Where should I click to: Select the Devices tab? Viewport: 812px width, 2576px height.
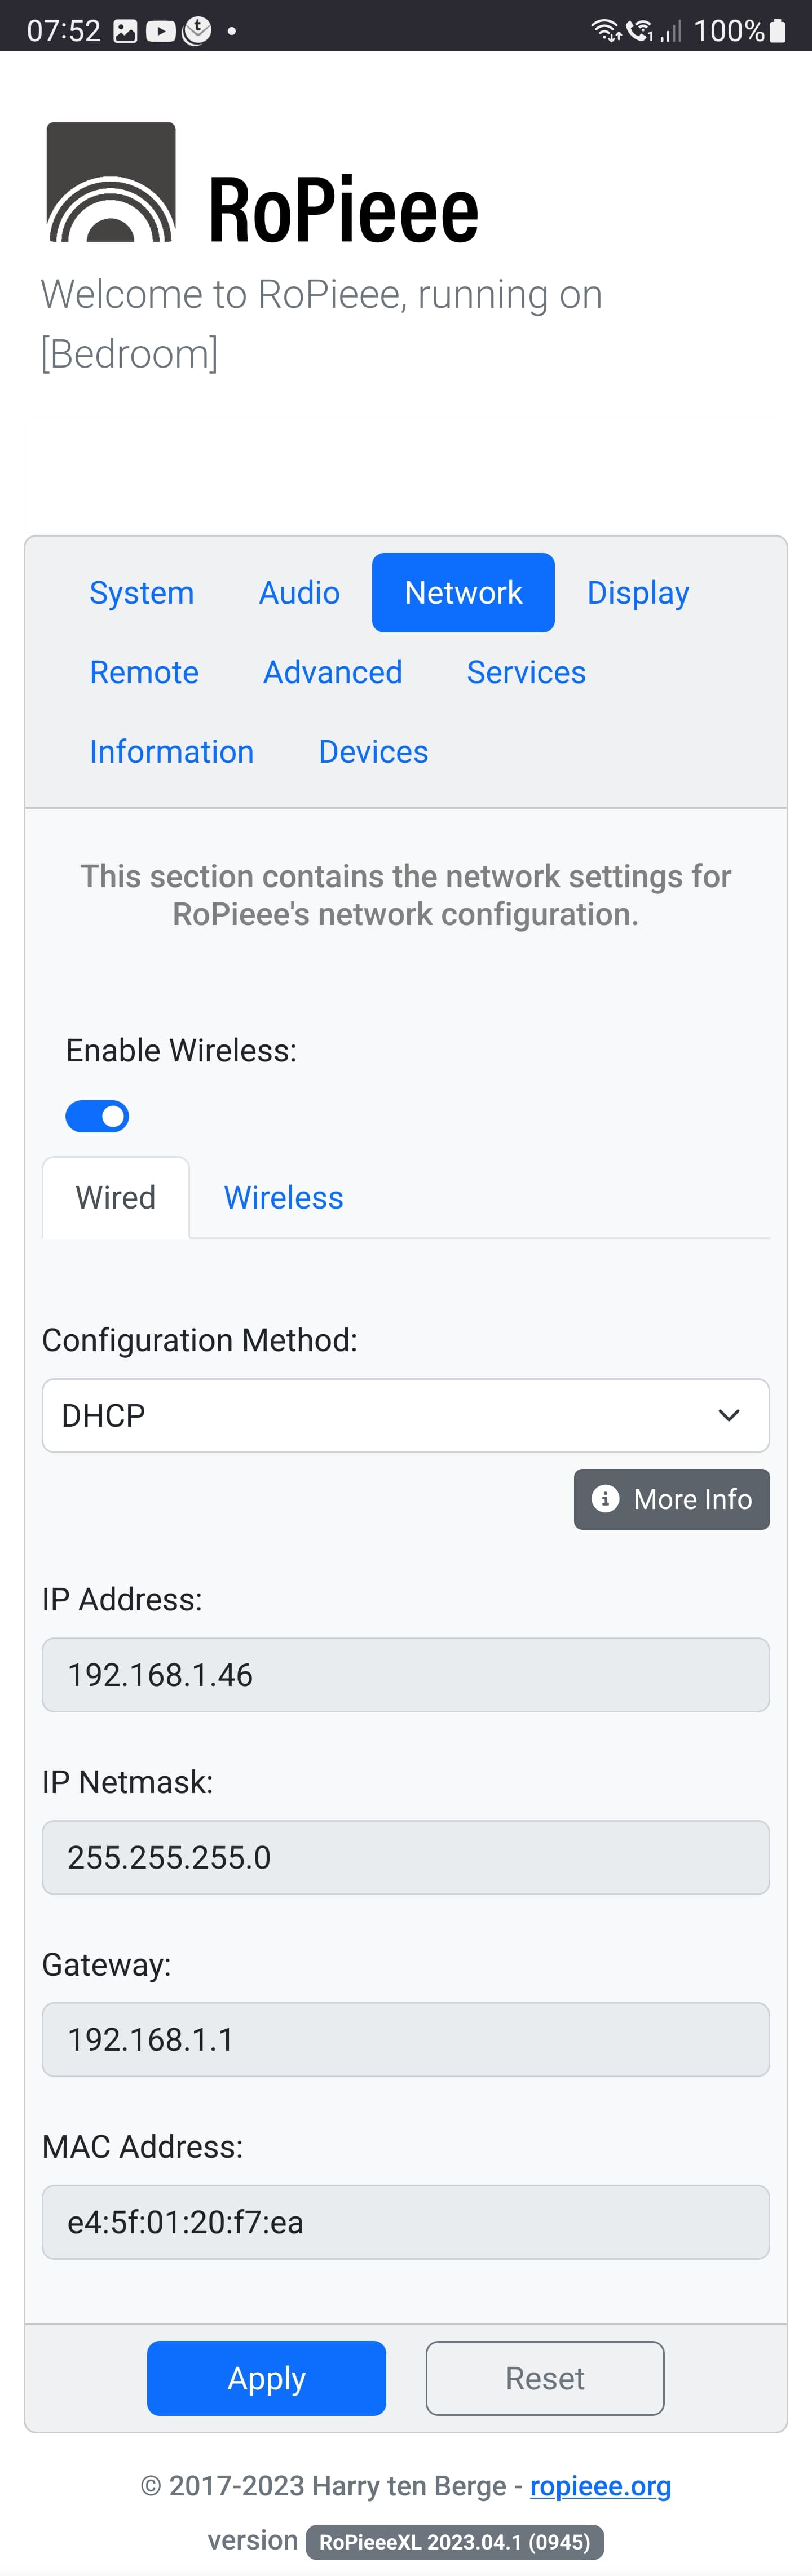373,752
